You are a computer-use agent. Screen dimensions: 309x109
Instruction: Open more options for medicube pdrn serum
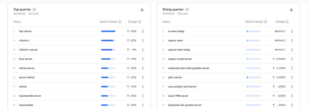click(292, 68)
